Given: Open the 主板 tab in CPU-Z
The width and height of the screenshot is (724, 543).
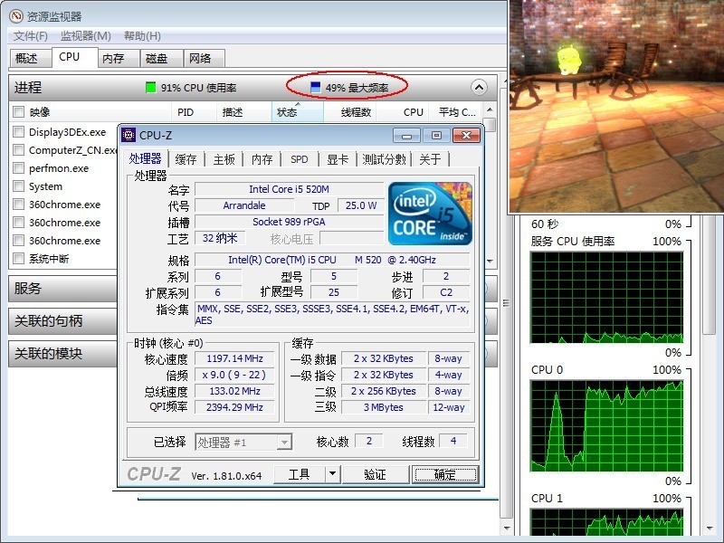Looking at the screenshot, I should click(224, 160).
